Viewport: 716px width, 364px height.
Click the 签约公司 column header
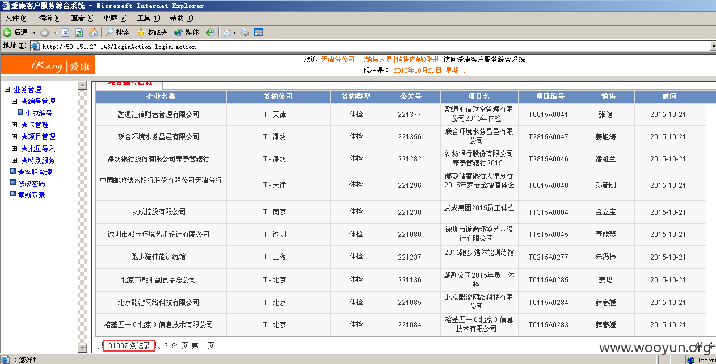pyautogui.click(x=279, y=97)
